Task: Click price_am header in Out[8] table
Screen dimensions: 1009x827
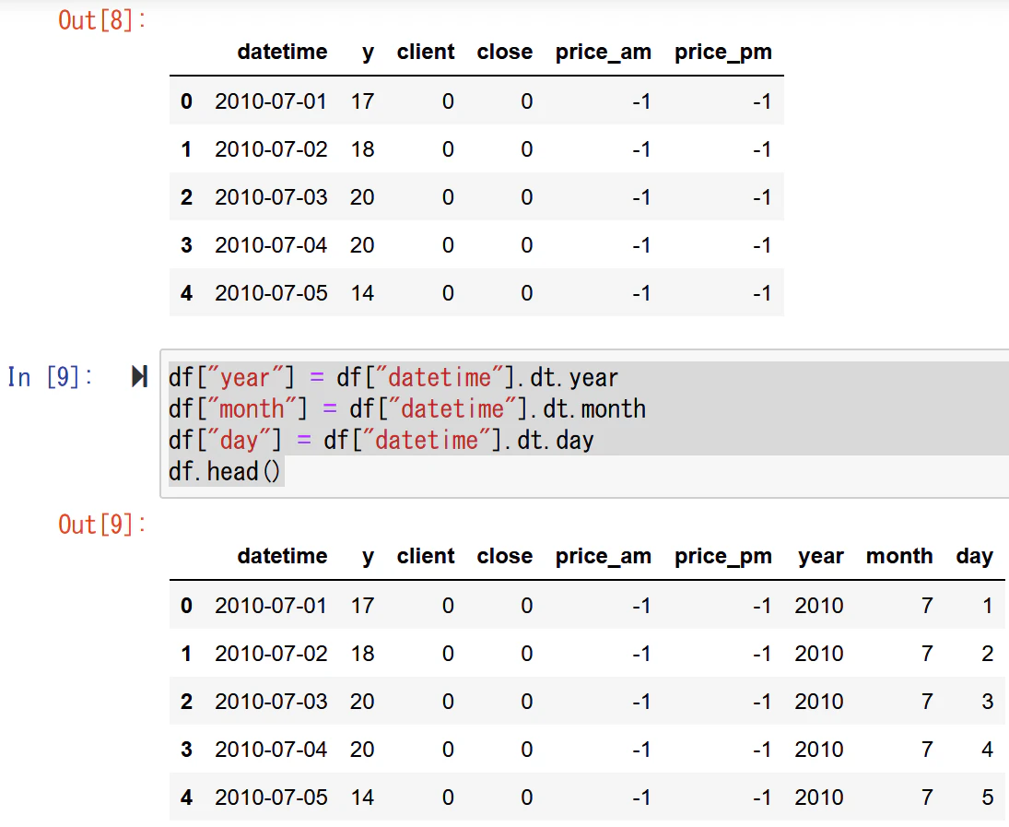Action: (603, 53)
